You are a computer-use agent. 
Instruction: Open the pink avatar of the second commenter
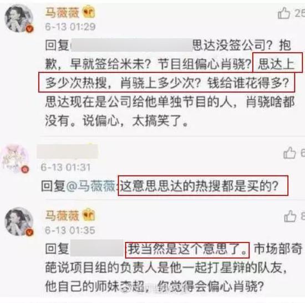point(15,159)
